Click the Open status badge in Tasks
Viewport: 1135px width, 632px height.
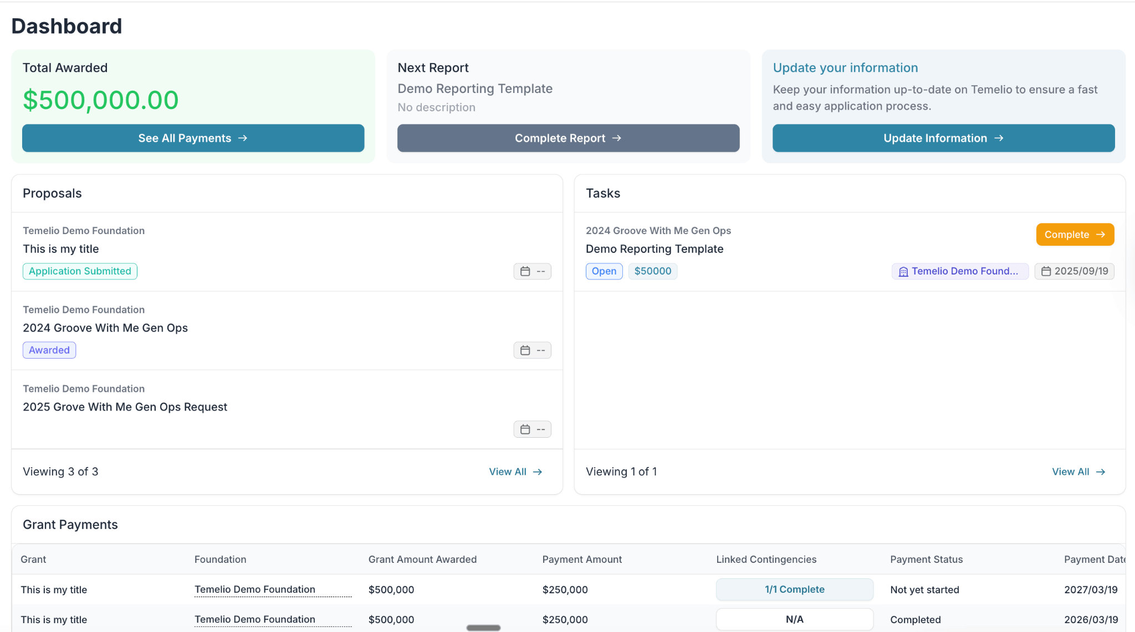pos(604,271)
